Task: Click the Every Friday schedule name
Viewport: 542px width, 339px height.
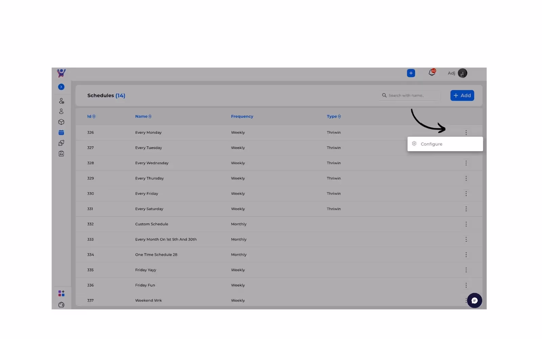Action: pos(147,194)
